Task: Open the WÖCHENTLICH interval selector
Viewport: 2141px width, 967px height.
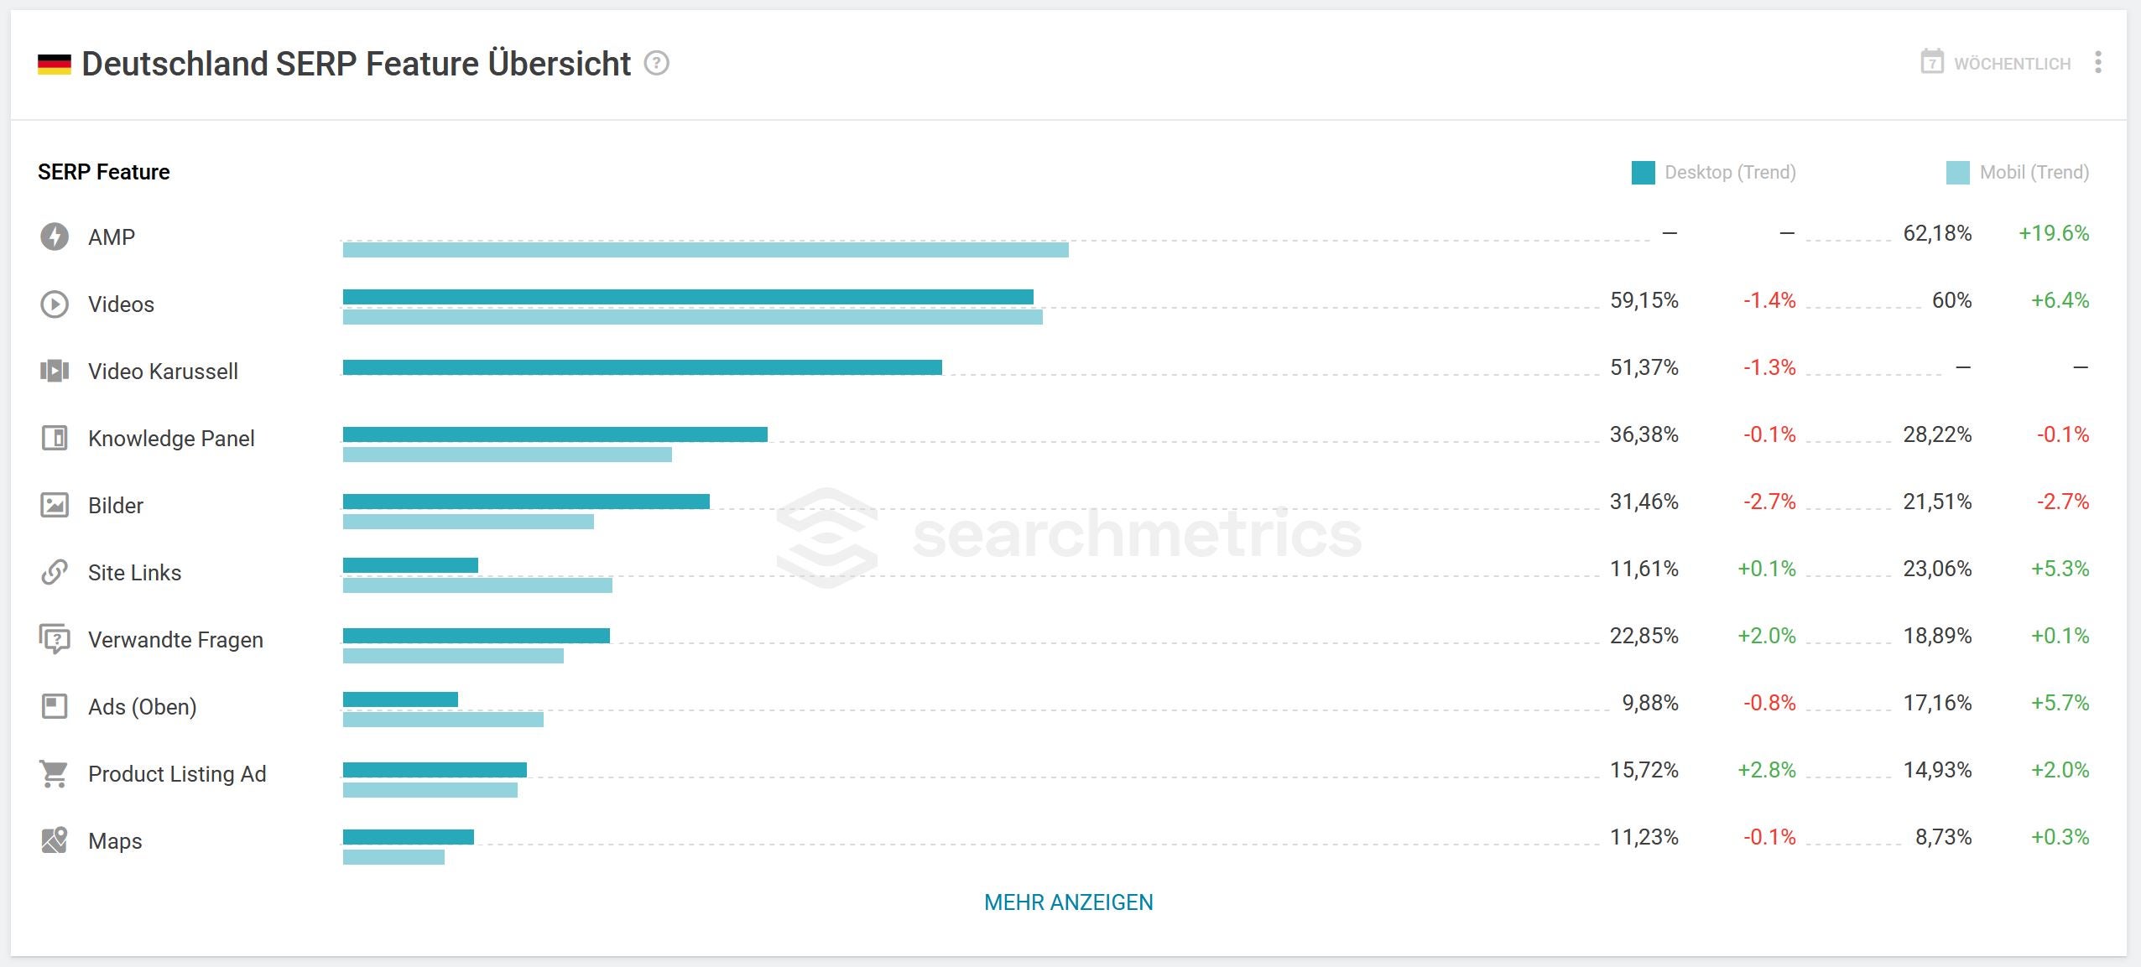Action: (x=1996, y=64)
